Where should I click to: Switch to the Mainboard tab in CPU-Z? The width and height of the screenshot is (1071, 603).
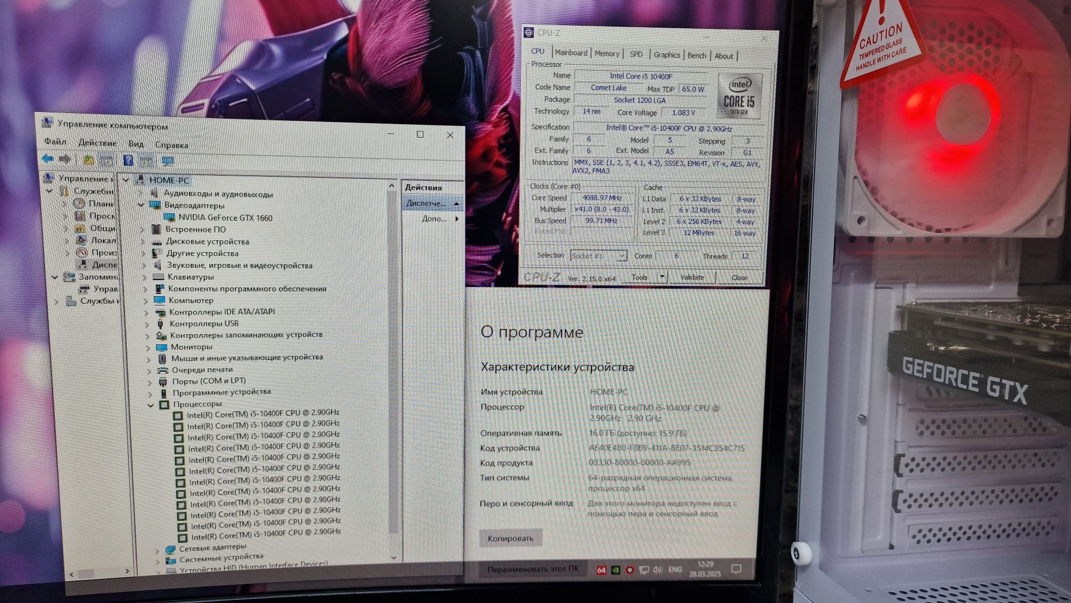click(571, 52)
